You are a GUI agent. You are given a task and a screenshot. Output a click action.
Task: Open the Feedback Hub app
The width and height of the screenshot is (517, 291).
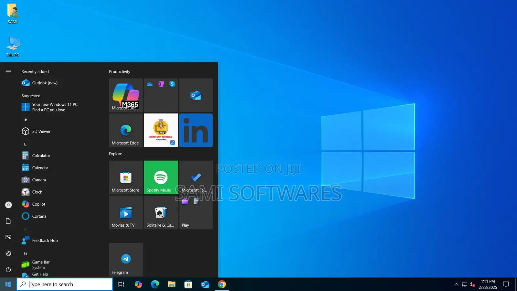pyautogui.click(x=45, y=240)
